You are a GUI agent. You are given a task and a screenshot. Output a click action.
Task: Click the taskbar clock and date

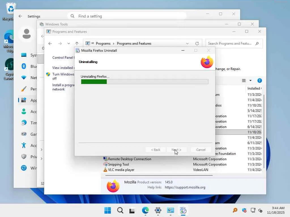click(x=276, y=210)
